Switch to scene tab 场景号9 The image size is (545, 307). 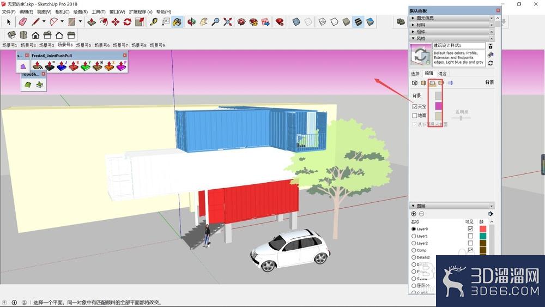coord(158,45)
